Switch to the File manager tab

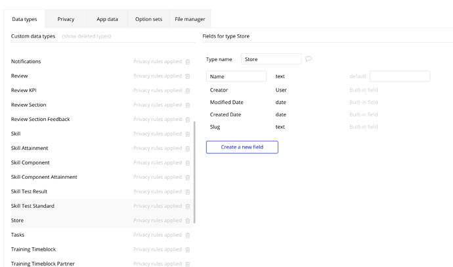pyautogui.click(x=190, y=19)
